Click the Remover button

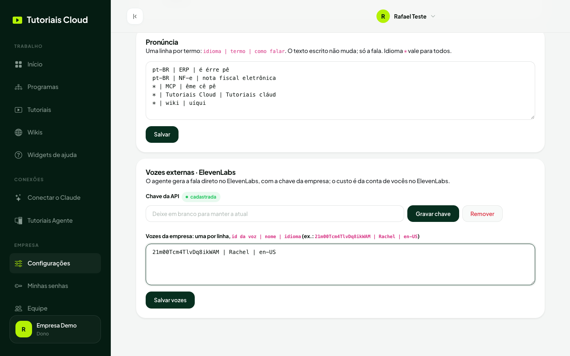pyautogui.click(x=482, y=214)
